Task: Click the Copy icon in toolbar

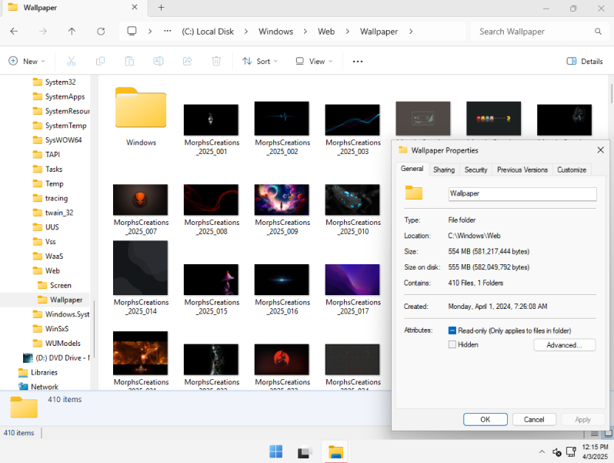Action: pos(100,61)
